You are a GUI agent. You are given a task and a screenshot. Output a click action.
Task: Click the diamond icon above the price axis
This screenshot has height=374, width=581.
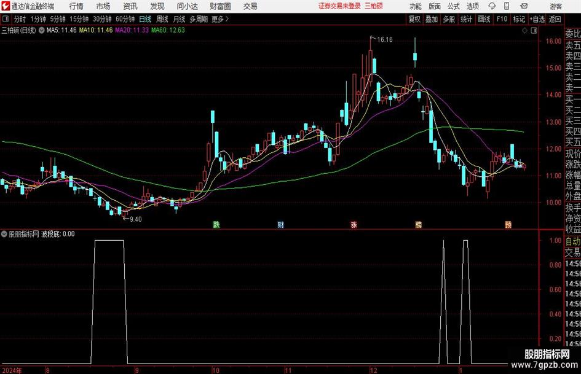tap(524, 31)
